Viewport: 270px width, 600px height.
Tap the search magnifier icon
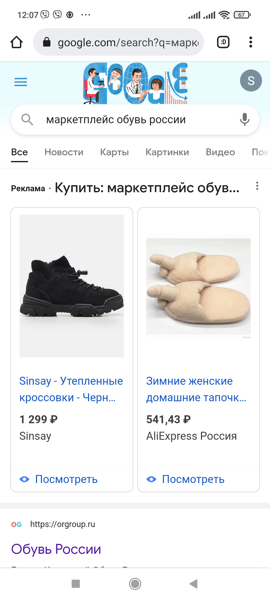point(27,119)
